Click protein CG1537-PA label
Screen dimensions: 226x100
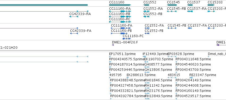(x=197, y=26)
